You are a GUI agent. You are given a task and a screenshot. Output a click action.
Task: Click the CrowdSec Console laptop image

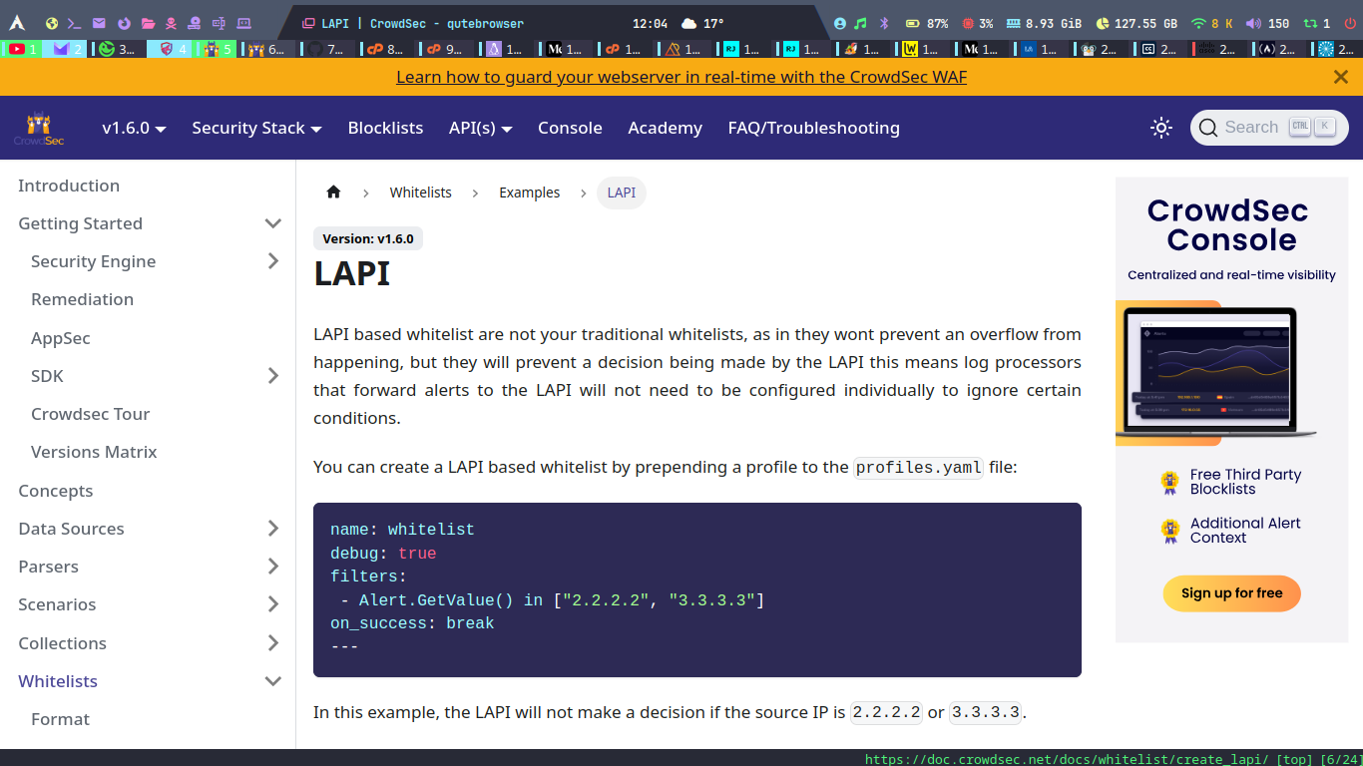click(1215, 373)
